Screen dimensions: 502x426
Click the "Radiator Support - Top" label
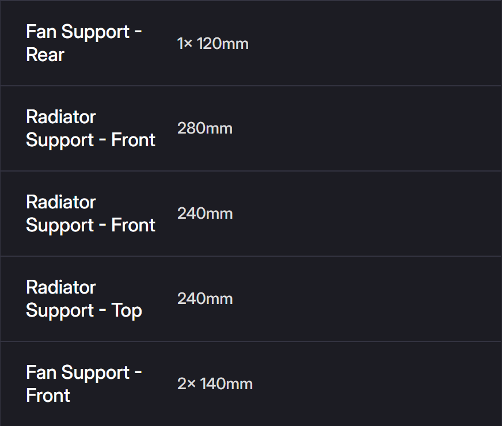pos(84,299)
